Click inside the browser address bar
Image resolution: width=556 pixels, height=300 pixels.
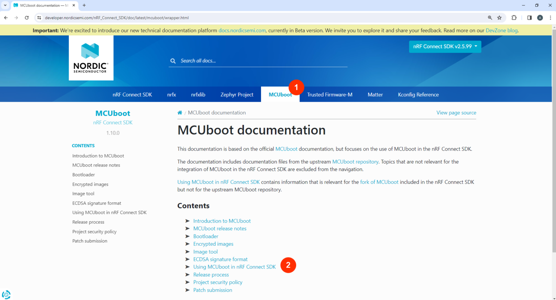(x=145, y=17)
